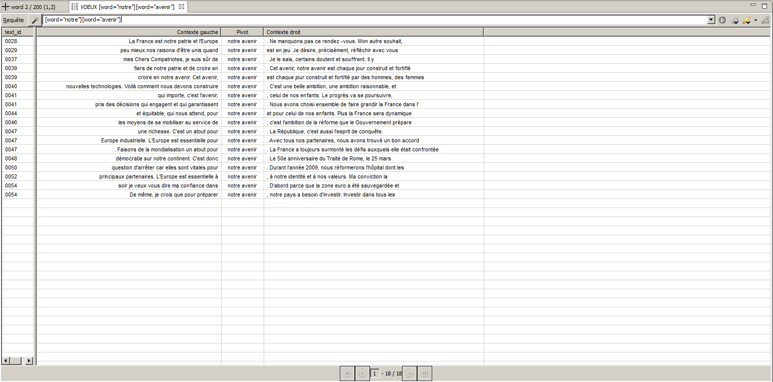This screenshot has width=773, height=382.
Task: Go to the first results page
Action: click(347, 373)
